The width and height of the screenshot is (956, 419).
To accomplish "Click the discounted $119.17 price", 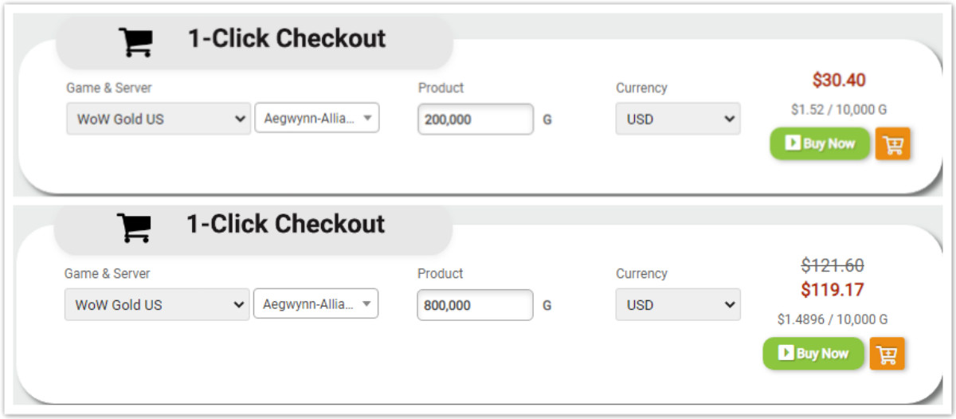I will [x=833, y=290].
